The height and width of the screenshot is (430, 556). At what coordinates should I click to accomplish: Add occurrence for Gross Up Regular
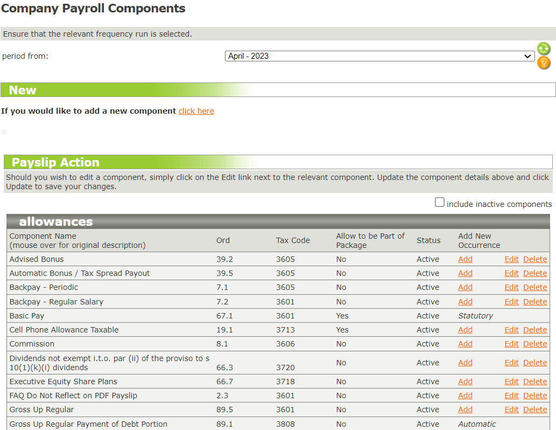[x=465, y=410]
